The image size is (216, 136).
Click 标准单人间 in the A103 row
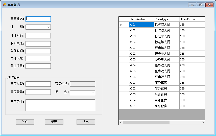point(167,36)
